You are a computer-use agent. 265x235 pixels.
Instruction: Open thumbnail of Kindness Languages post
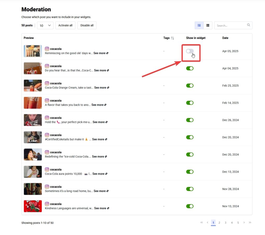click(x=33, y=206)
